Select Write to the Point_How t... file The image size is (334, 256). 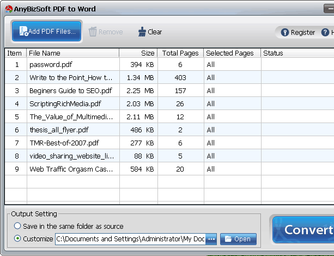coord(71,77)
